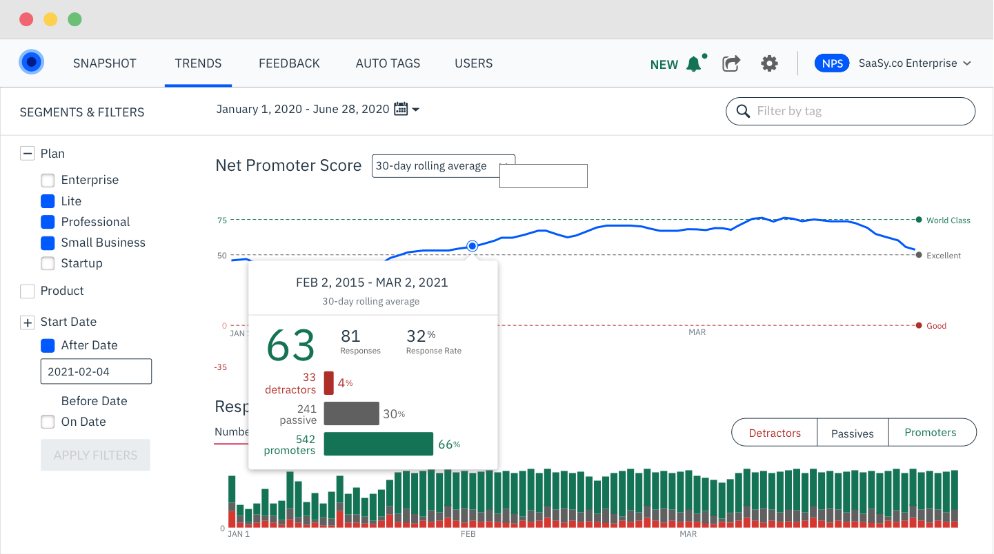Open settings via the gear icon
The height and width of the screenshot is (554, 994).
click(769, 63)
